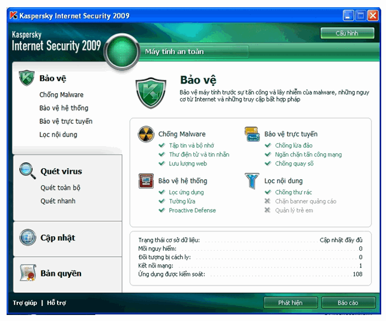386x321 pixels.
Task: Click the Đối tượng bị cách ly row label
Action: click(x=164, y=257)
